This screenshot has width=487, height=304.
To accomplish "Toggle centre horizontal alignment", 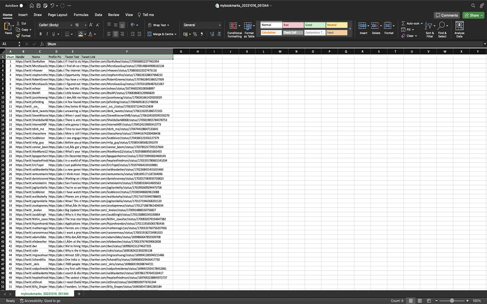I will point(116,34).
